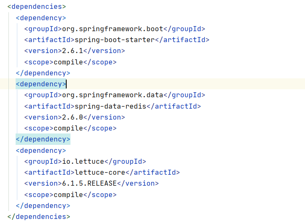Place cursor on version 2.6.0 line
The height and width of the screenshot is (224, 305).
pyautogui.click(x=75, y=117)
